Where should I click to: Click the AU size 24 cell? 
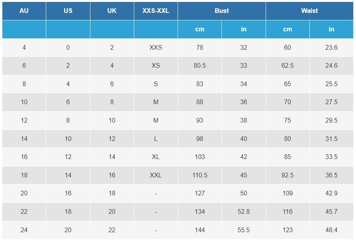(24, 230)
